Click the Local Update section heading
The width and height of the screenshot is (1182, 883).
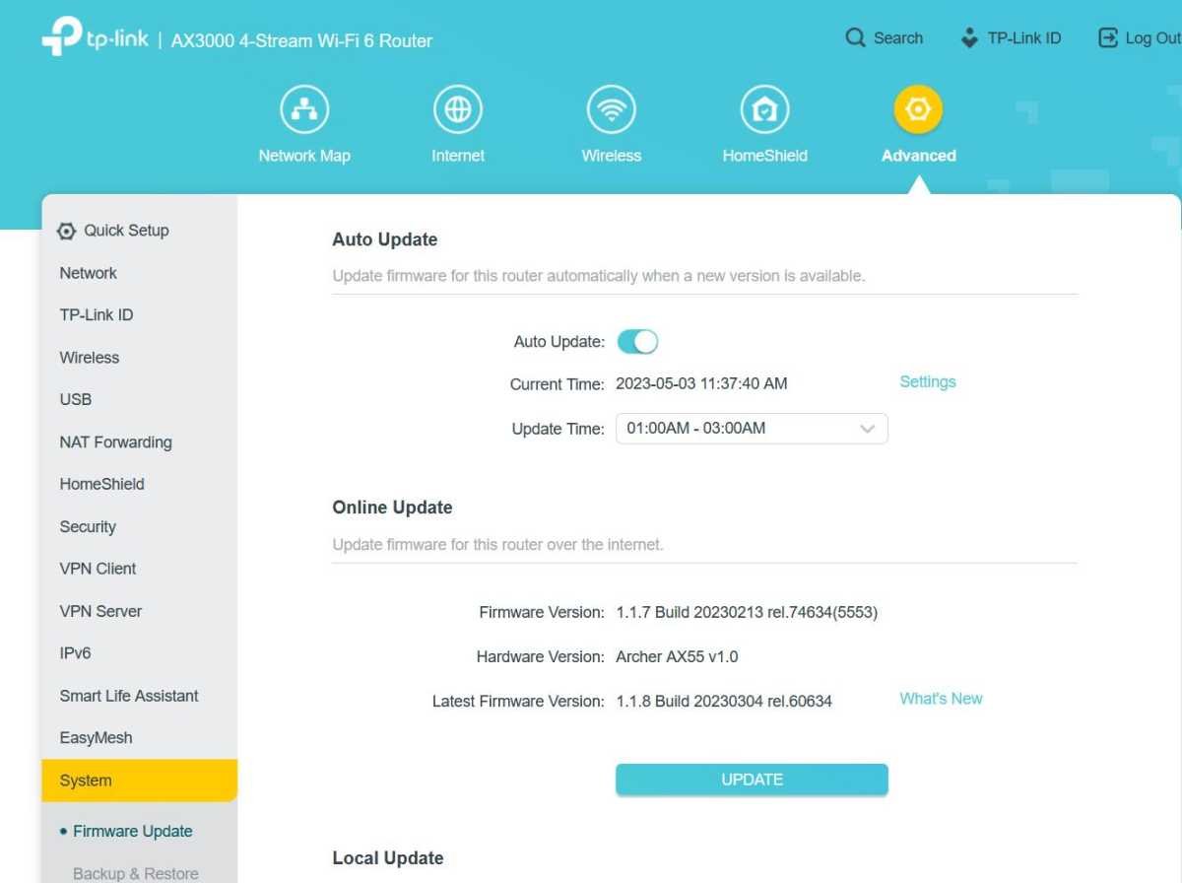click(x=388, y=858)
